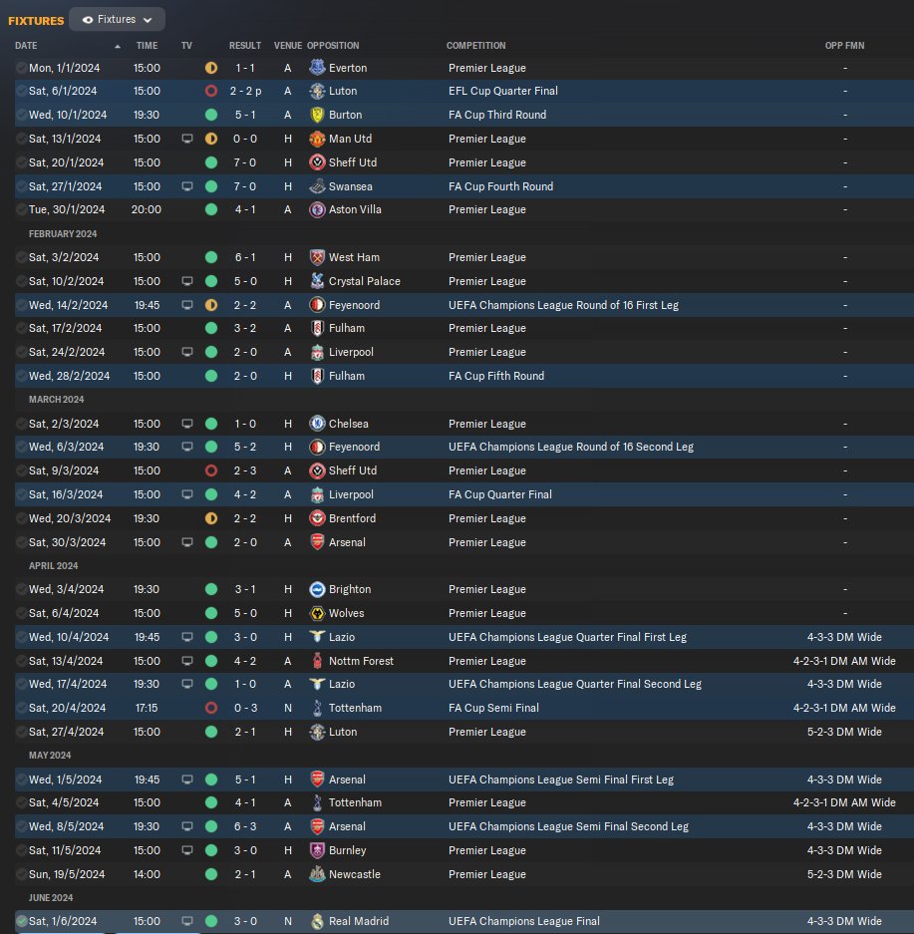Viewport: 914px width, 934px height.
Task: Toggle the tick beside Wed, 1/5/2024
Action: (x=22, y=779)
